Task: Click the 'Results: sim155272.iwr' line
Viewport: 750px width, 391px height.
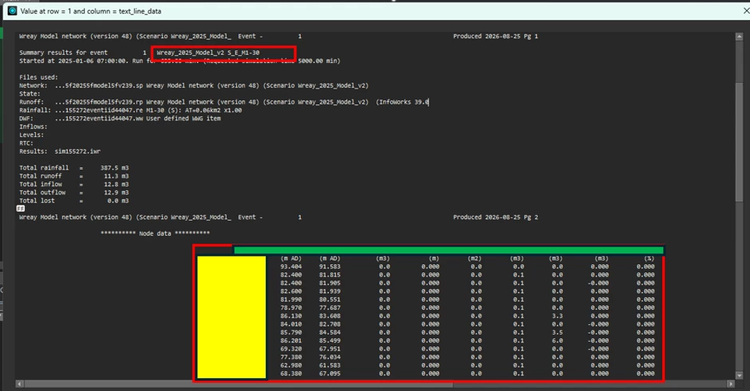Action: 60,151
